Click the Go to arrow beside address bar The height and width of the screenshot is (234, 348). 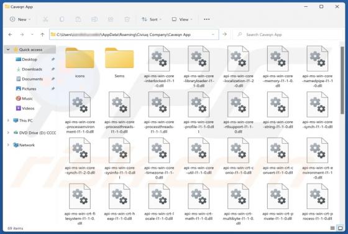(224, 34)
